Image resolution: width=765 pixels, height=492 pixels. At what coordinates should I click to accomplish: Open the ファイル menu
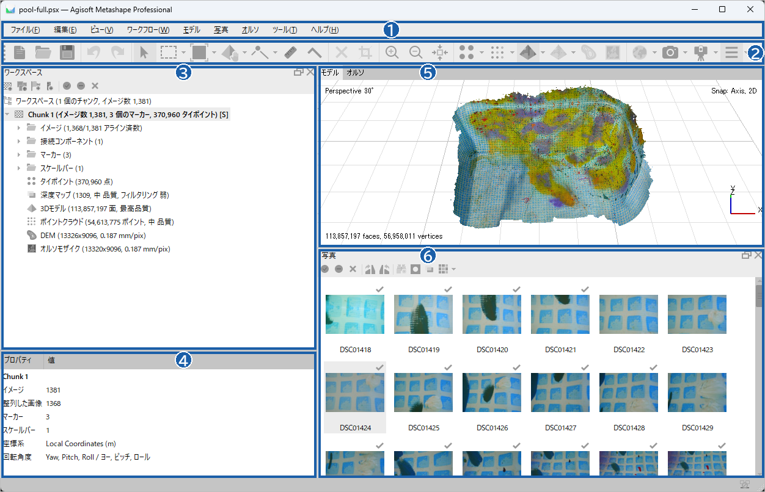pyautogui.click(x=25, y=29)
